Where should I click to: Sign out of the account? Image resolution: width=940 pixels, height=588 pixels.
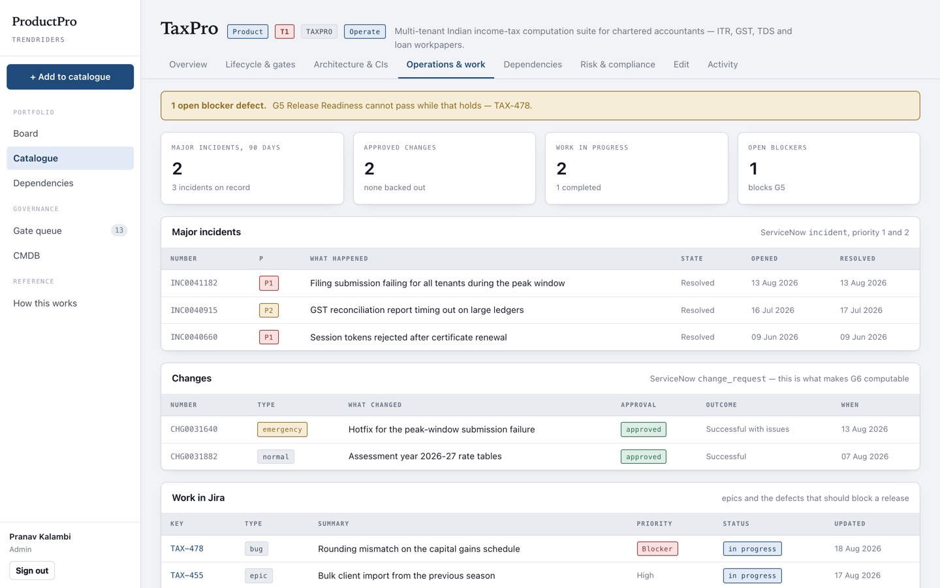point(32,570)
